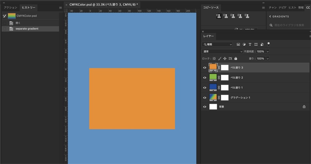
Task: Switch to the チャン channels tab
Action: pyautogui.click(x=273, y=7)
